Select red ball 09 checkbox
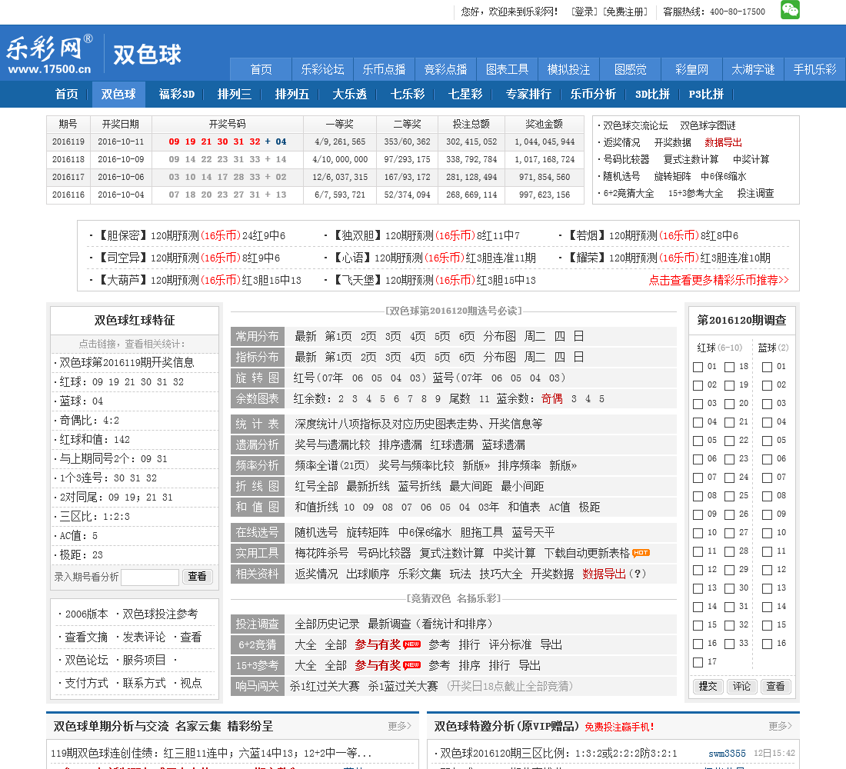This screenshot has height=769, width=846. pos(698,514)
